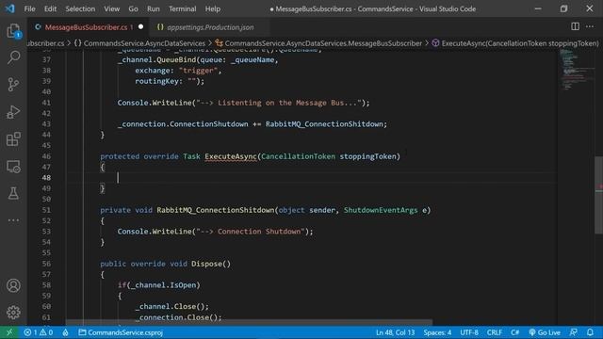Open the Go menu
Viewport: 603px width, 339px height.
pyautogui.click(x=133, y=8)
